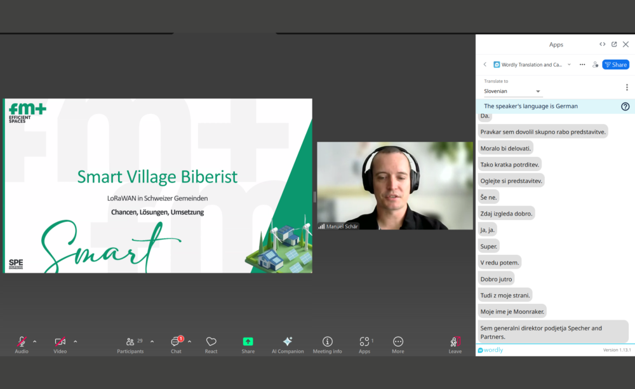The width and height of the screenshot is (635, 389).
Task: Open the Apps toolbar button
Action: pyautogui.click(x=364, y=345)
